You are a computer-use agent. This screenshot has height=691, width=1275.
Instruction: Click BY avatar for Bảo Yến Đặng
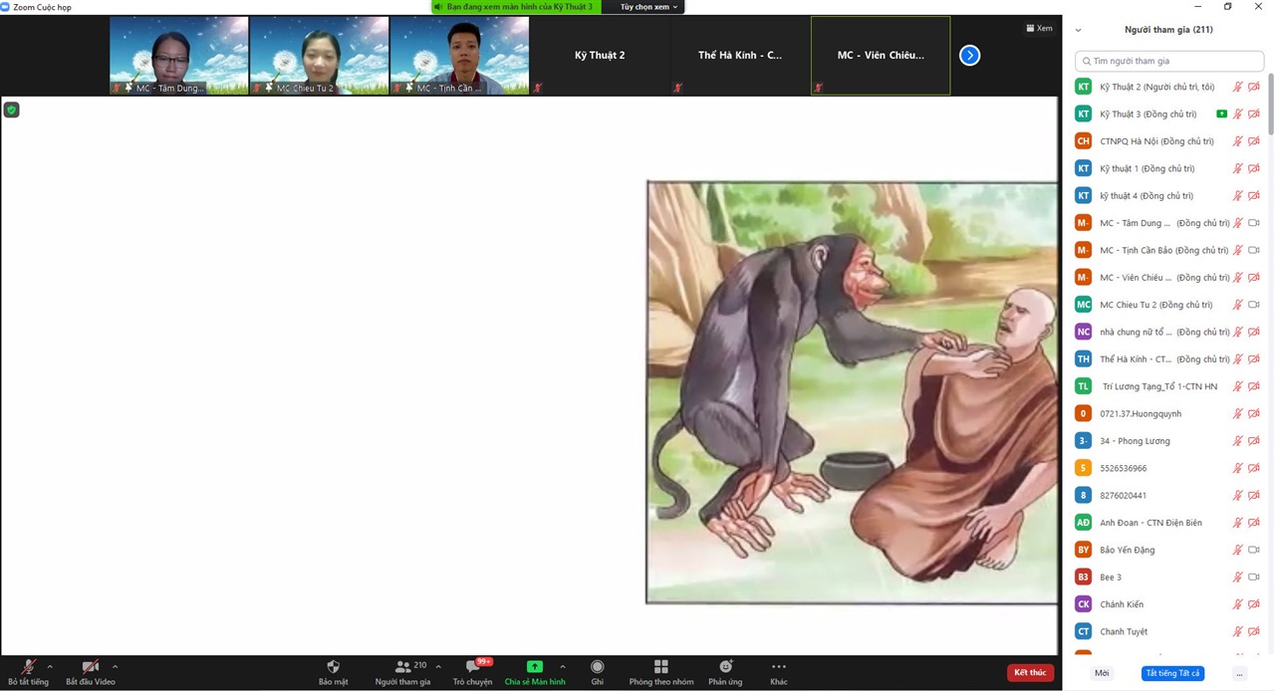(x=1084, y=550)
